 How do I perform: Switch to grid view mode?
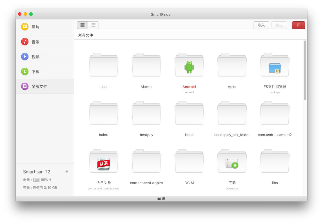tap(83, 25)
